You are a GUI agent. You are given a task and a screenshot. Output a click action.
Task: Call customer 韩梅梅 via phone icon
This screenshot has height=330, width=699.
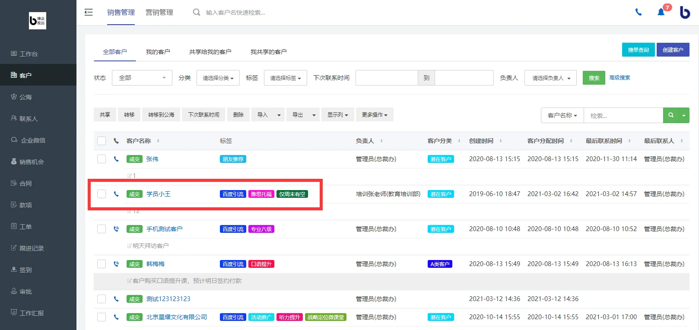(x=116, y=264)
